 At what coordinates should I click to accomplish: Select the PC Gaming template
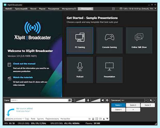coord(80,40)
